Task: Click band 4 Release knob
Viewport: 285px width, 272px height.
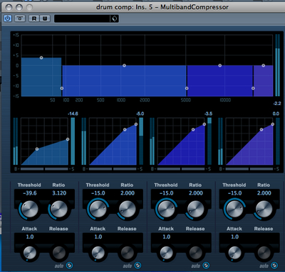Action: pos(264,253)
